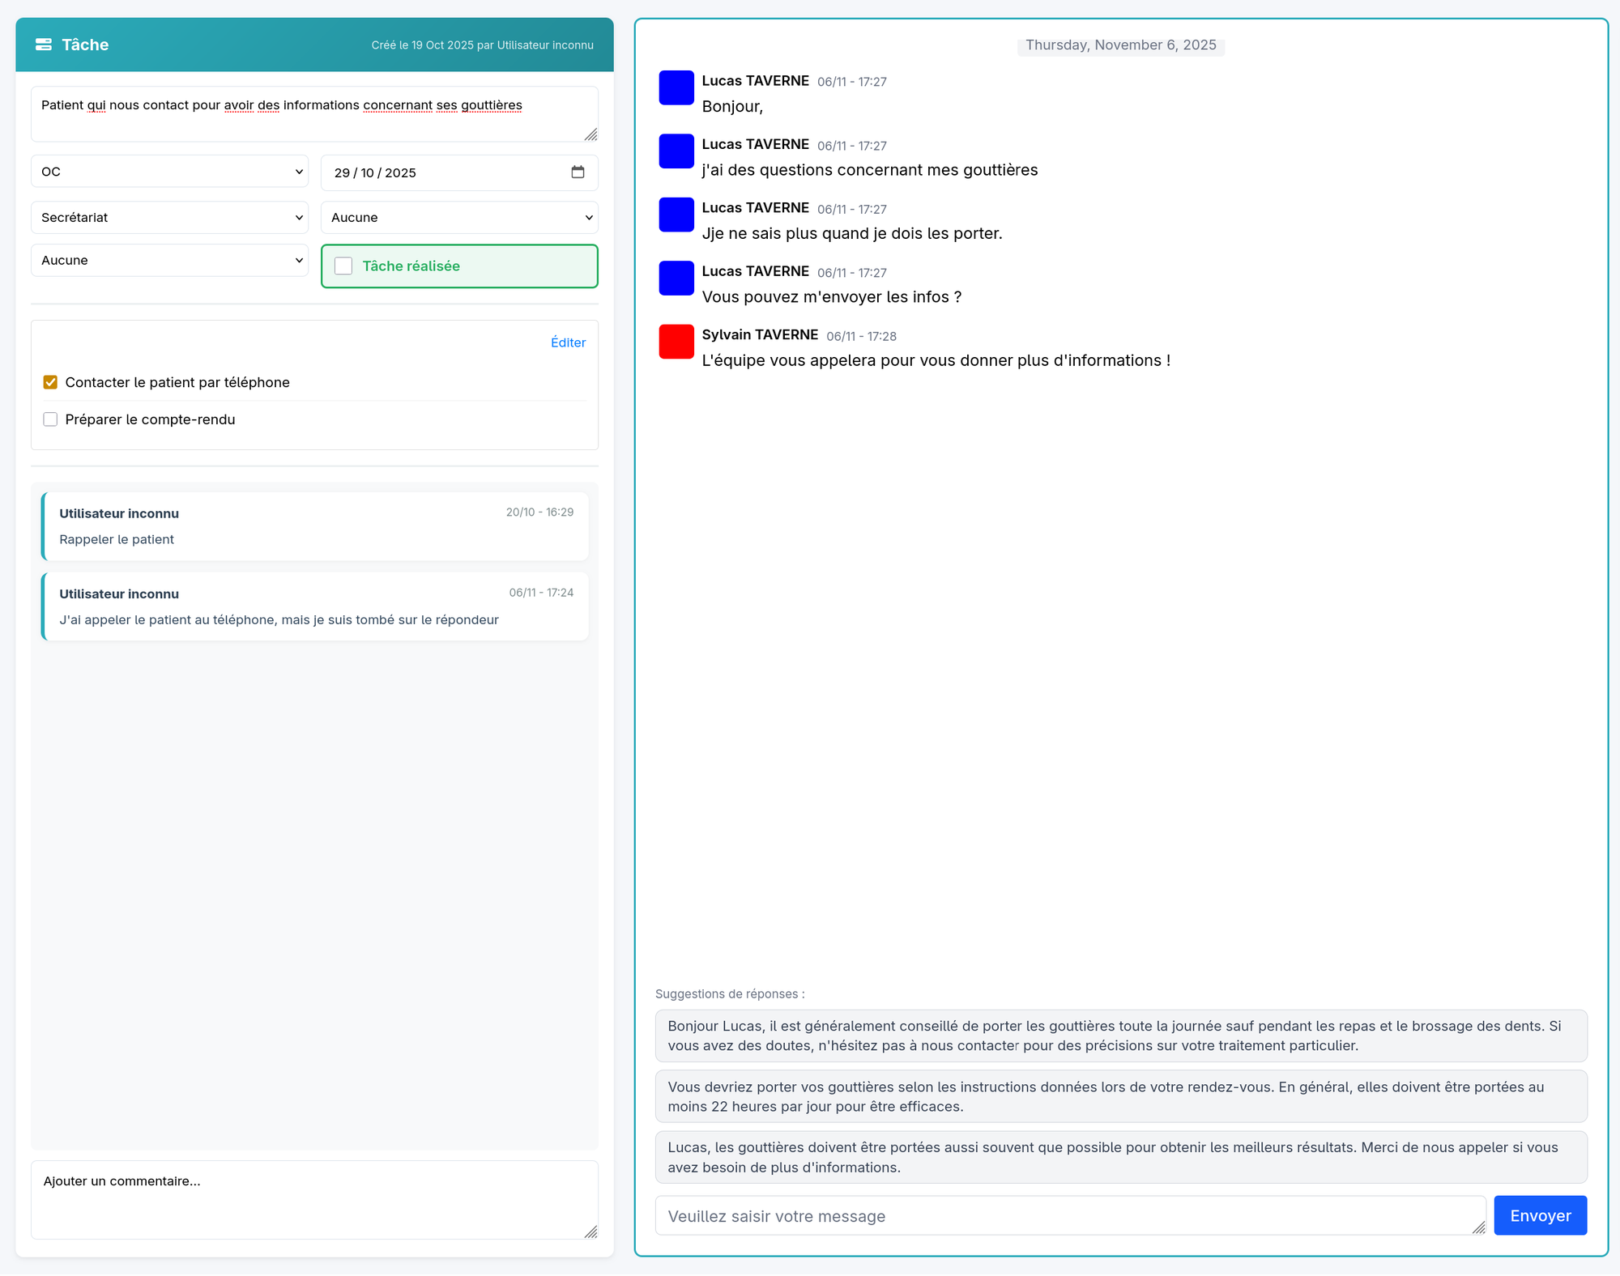This screenshot has height=1276, width=1620.
Task: Click the resize handle of description textarea
Action: click(590, 134)
